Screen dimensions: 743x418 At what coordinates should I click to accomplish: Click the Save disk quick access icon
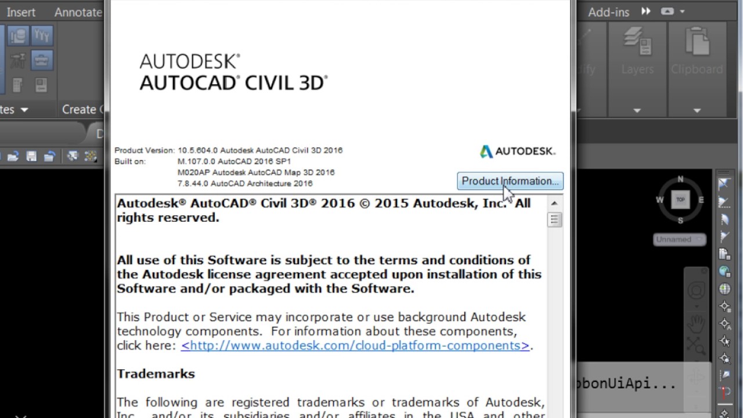31,156
